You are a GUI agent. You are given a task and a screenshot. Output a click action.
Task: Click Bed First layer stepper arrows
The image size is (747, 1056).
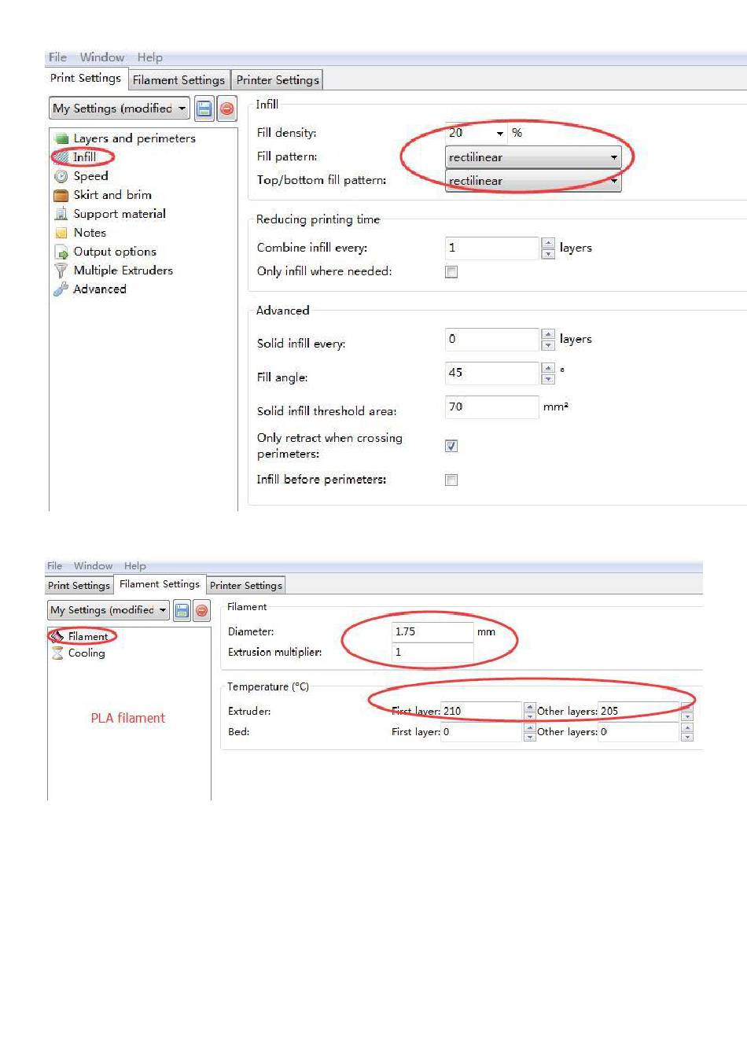530,732
